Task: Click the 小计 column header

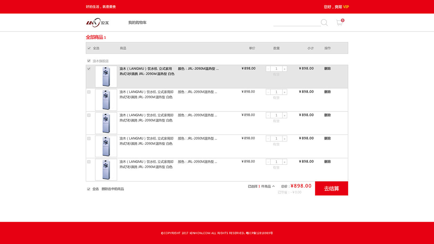Action: 311,48
